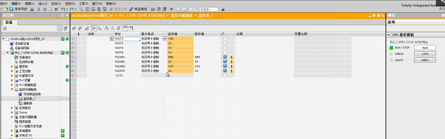Click Go offline (转至离线) toolbar button
This screenshot has height=139, width=445.
(138, 9)
